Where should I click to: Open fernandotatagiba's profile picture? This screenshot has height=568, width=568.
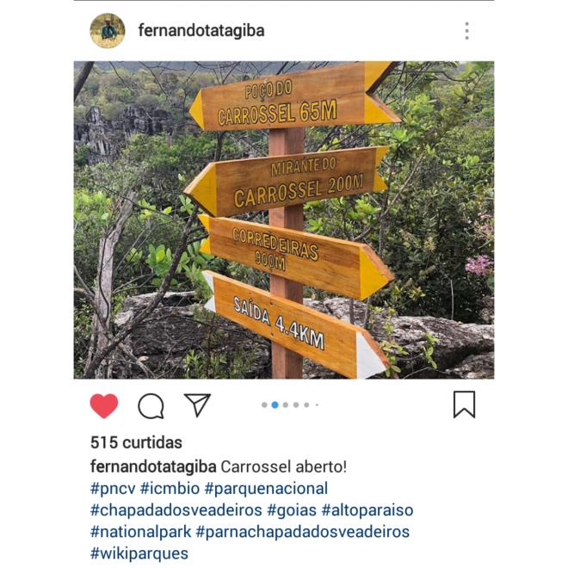pyautogui.click(x=108, y=31)
